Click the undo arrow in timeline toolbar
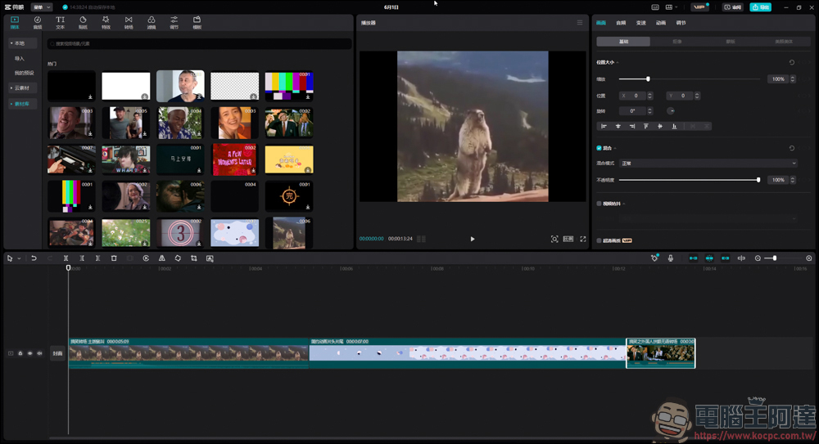This screenshot has height=444, width=819. (34, 258)
